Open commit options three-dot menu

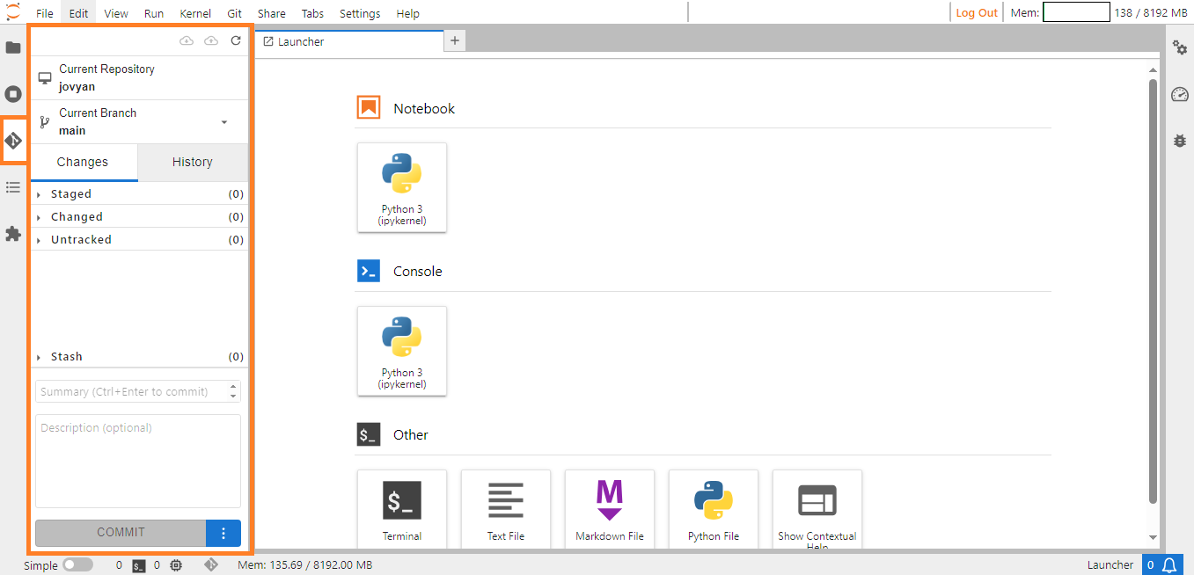(x=223, y=533)
